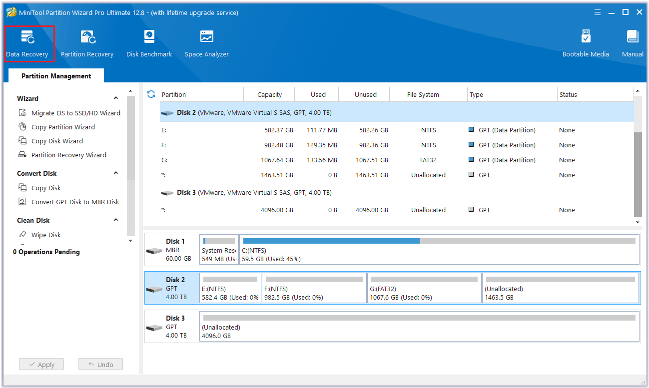
Task: Select partition F: row in list
Action: coord(397,145)
